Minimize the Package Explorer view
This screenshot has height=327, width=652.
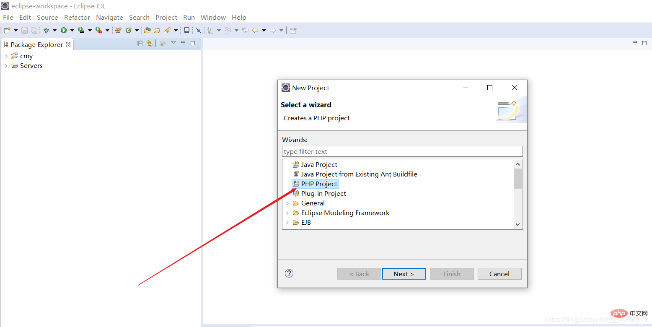point(183,43)
